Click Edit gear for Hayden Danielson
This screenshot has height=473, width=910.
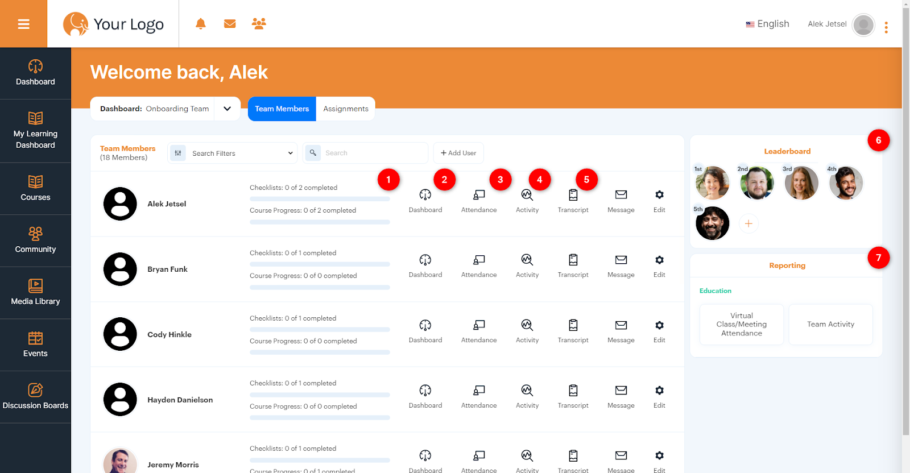(659, 391)
